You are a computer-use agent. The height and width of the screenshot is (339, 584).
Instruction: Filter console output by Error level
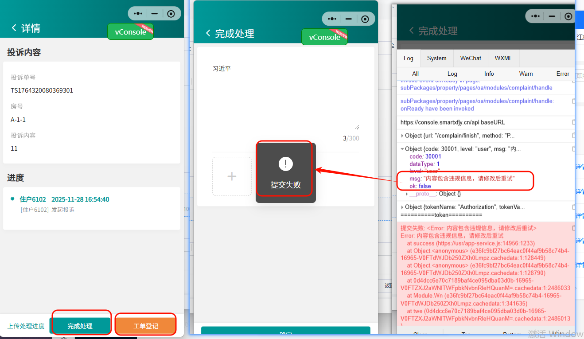click(562, 74)
